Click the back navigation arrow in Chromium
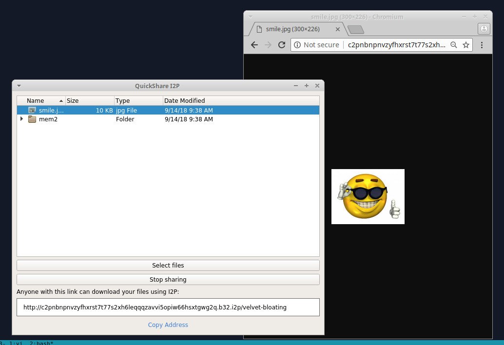 (254, 44)
